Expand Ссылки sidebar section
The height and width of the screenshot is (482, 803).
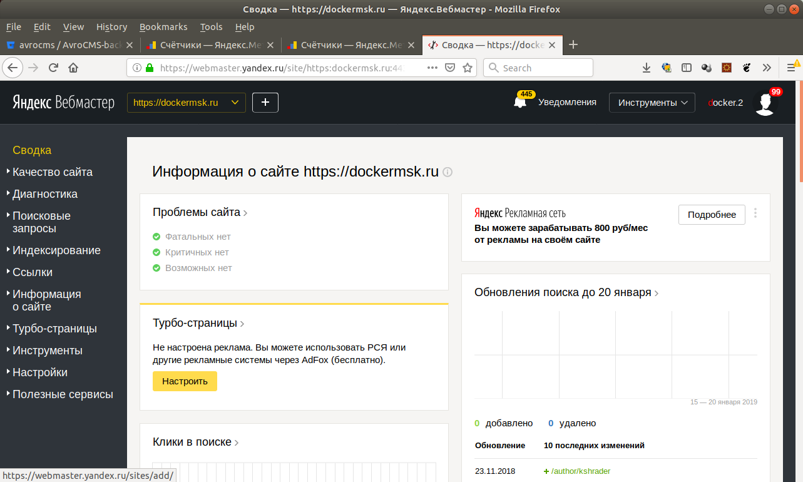33,272
